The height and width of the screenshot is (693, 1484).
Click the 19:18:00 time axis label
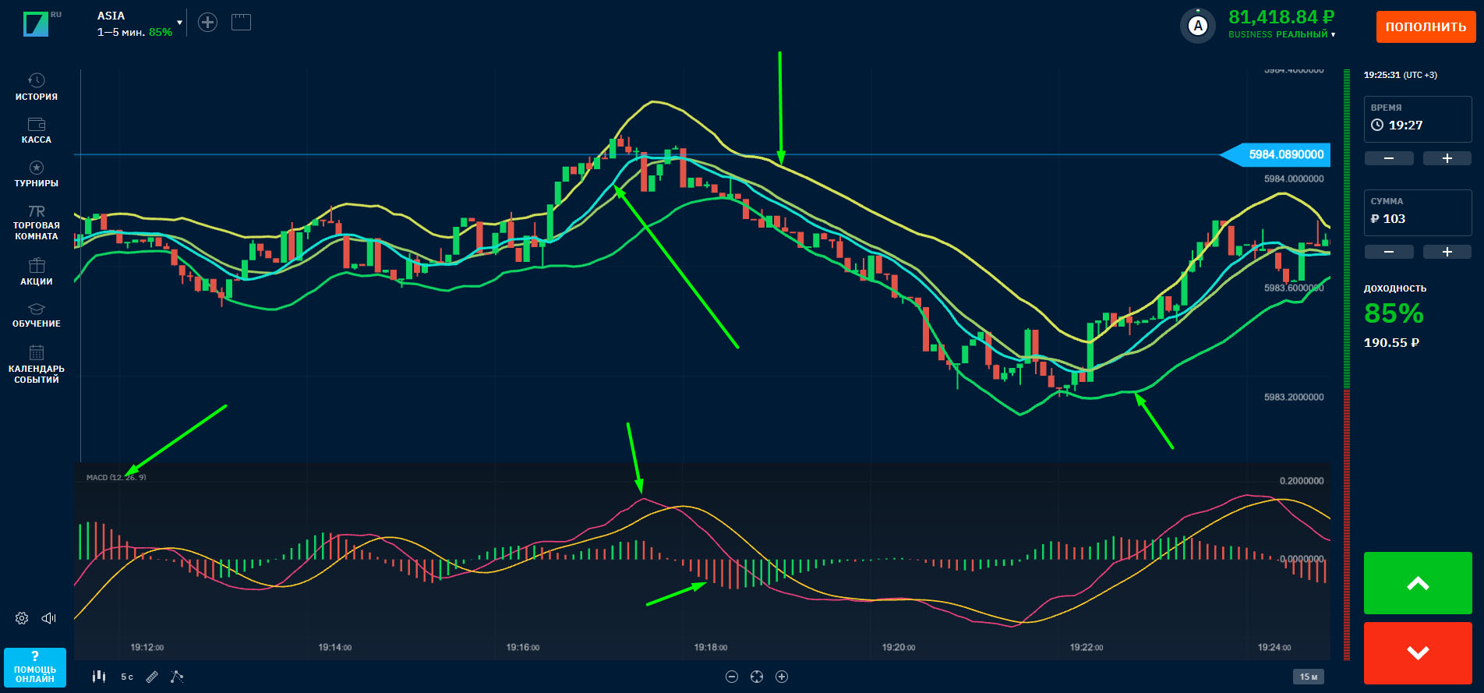[x=711, y=648]
